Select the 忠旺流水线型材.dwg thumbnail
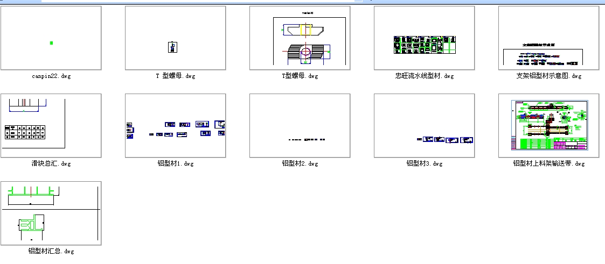 (x=424, y=38)
